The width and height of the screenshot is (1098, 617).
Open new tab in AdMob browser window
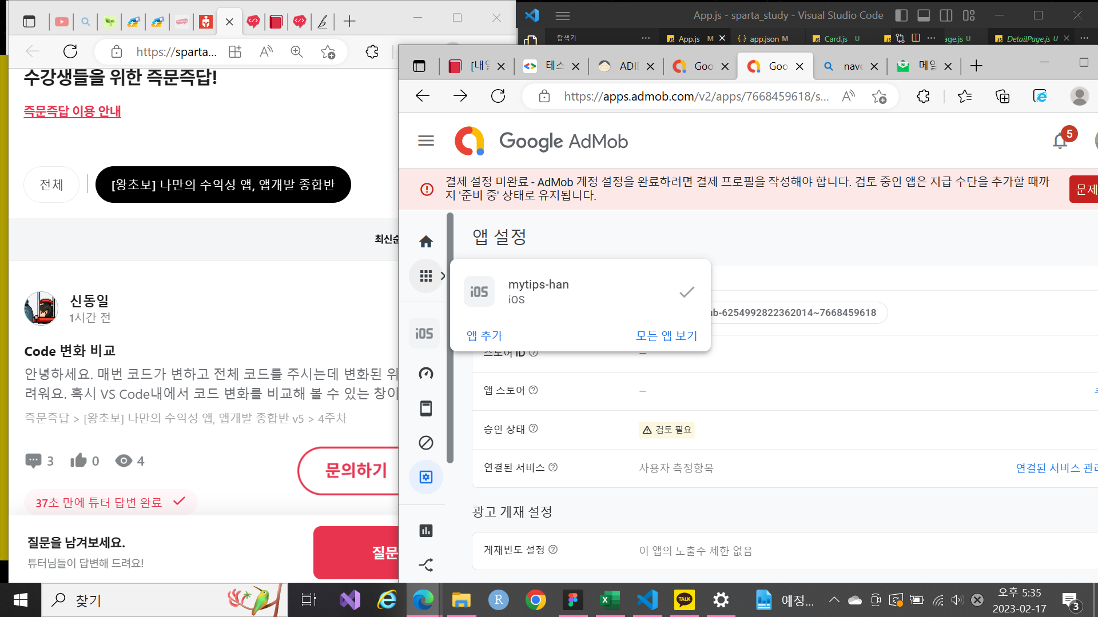(976, 66)
